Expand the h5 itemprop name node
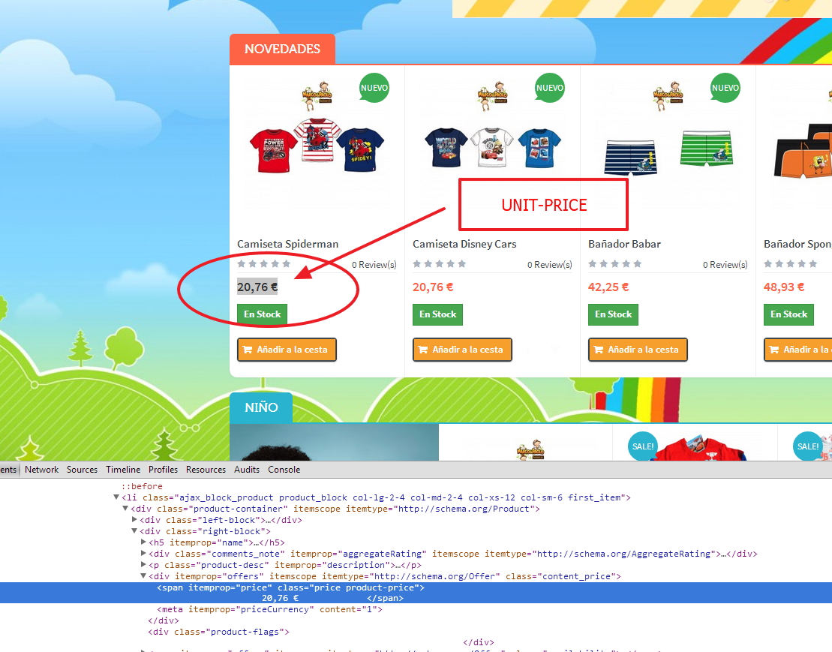 click(143, 542)
